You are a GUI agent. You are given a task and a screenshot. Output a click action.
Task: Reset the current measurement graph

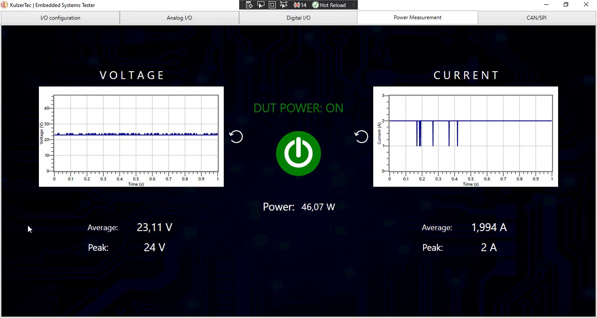(x=361, y=137)
